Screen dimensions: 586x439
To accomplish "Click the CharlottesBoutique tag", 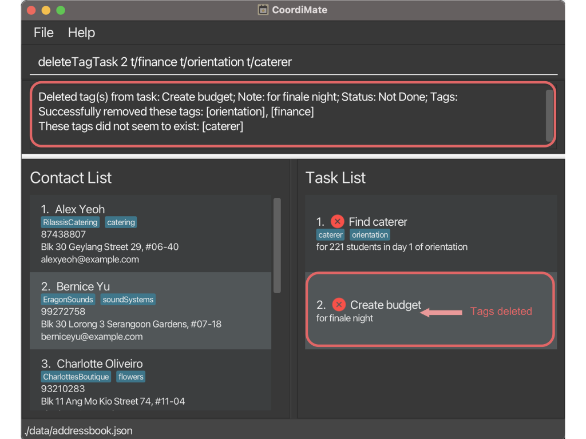I will click(76, 377).
